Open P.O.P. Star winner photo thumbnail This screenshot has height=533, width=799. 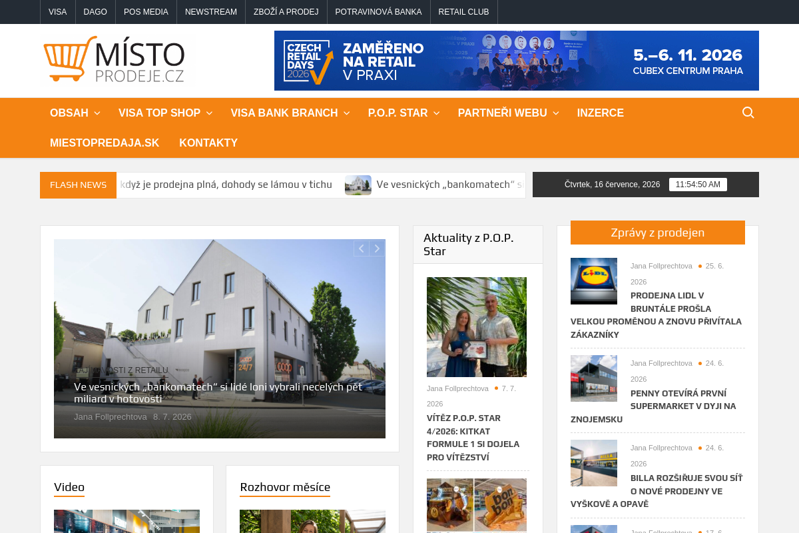(477, 327)
